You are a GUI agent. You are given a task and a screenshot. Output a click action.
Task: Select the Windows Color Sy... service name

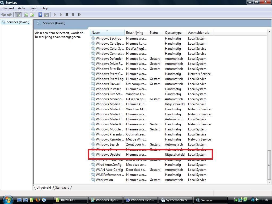[x=110, y=48]
